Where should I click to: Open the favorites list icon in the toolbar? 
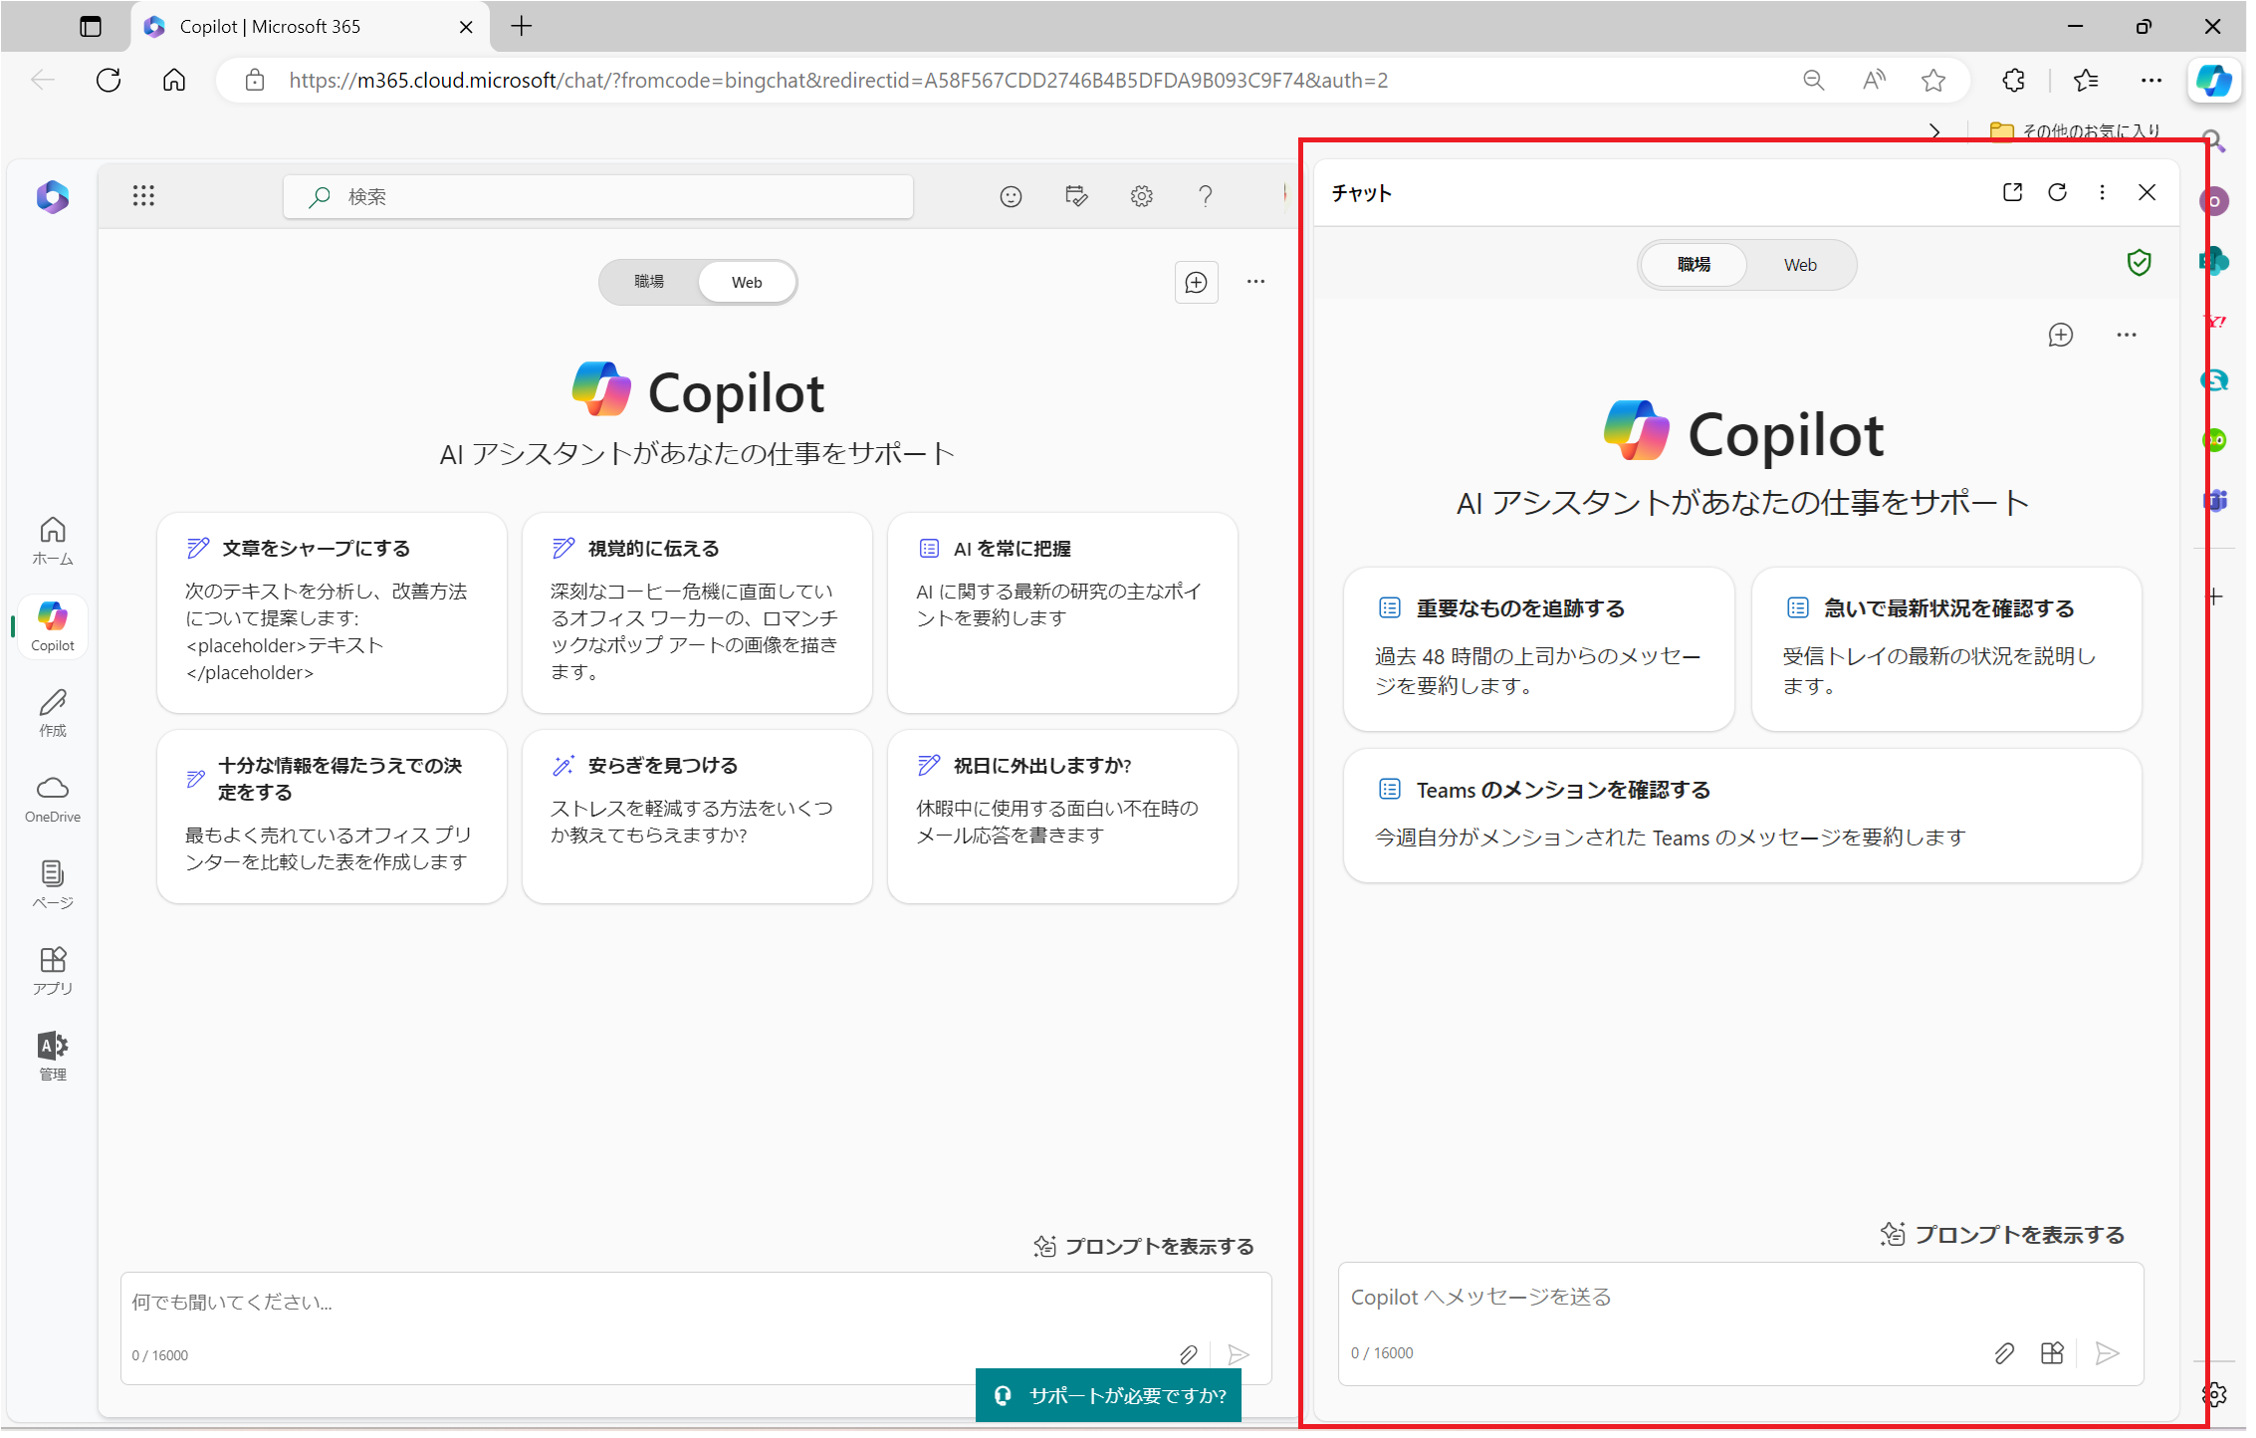[x=2085, y=81]
